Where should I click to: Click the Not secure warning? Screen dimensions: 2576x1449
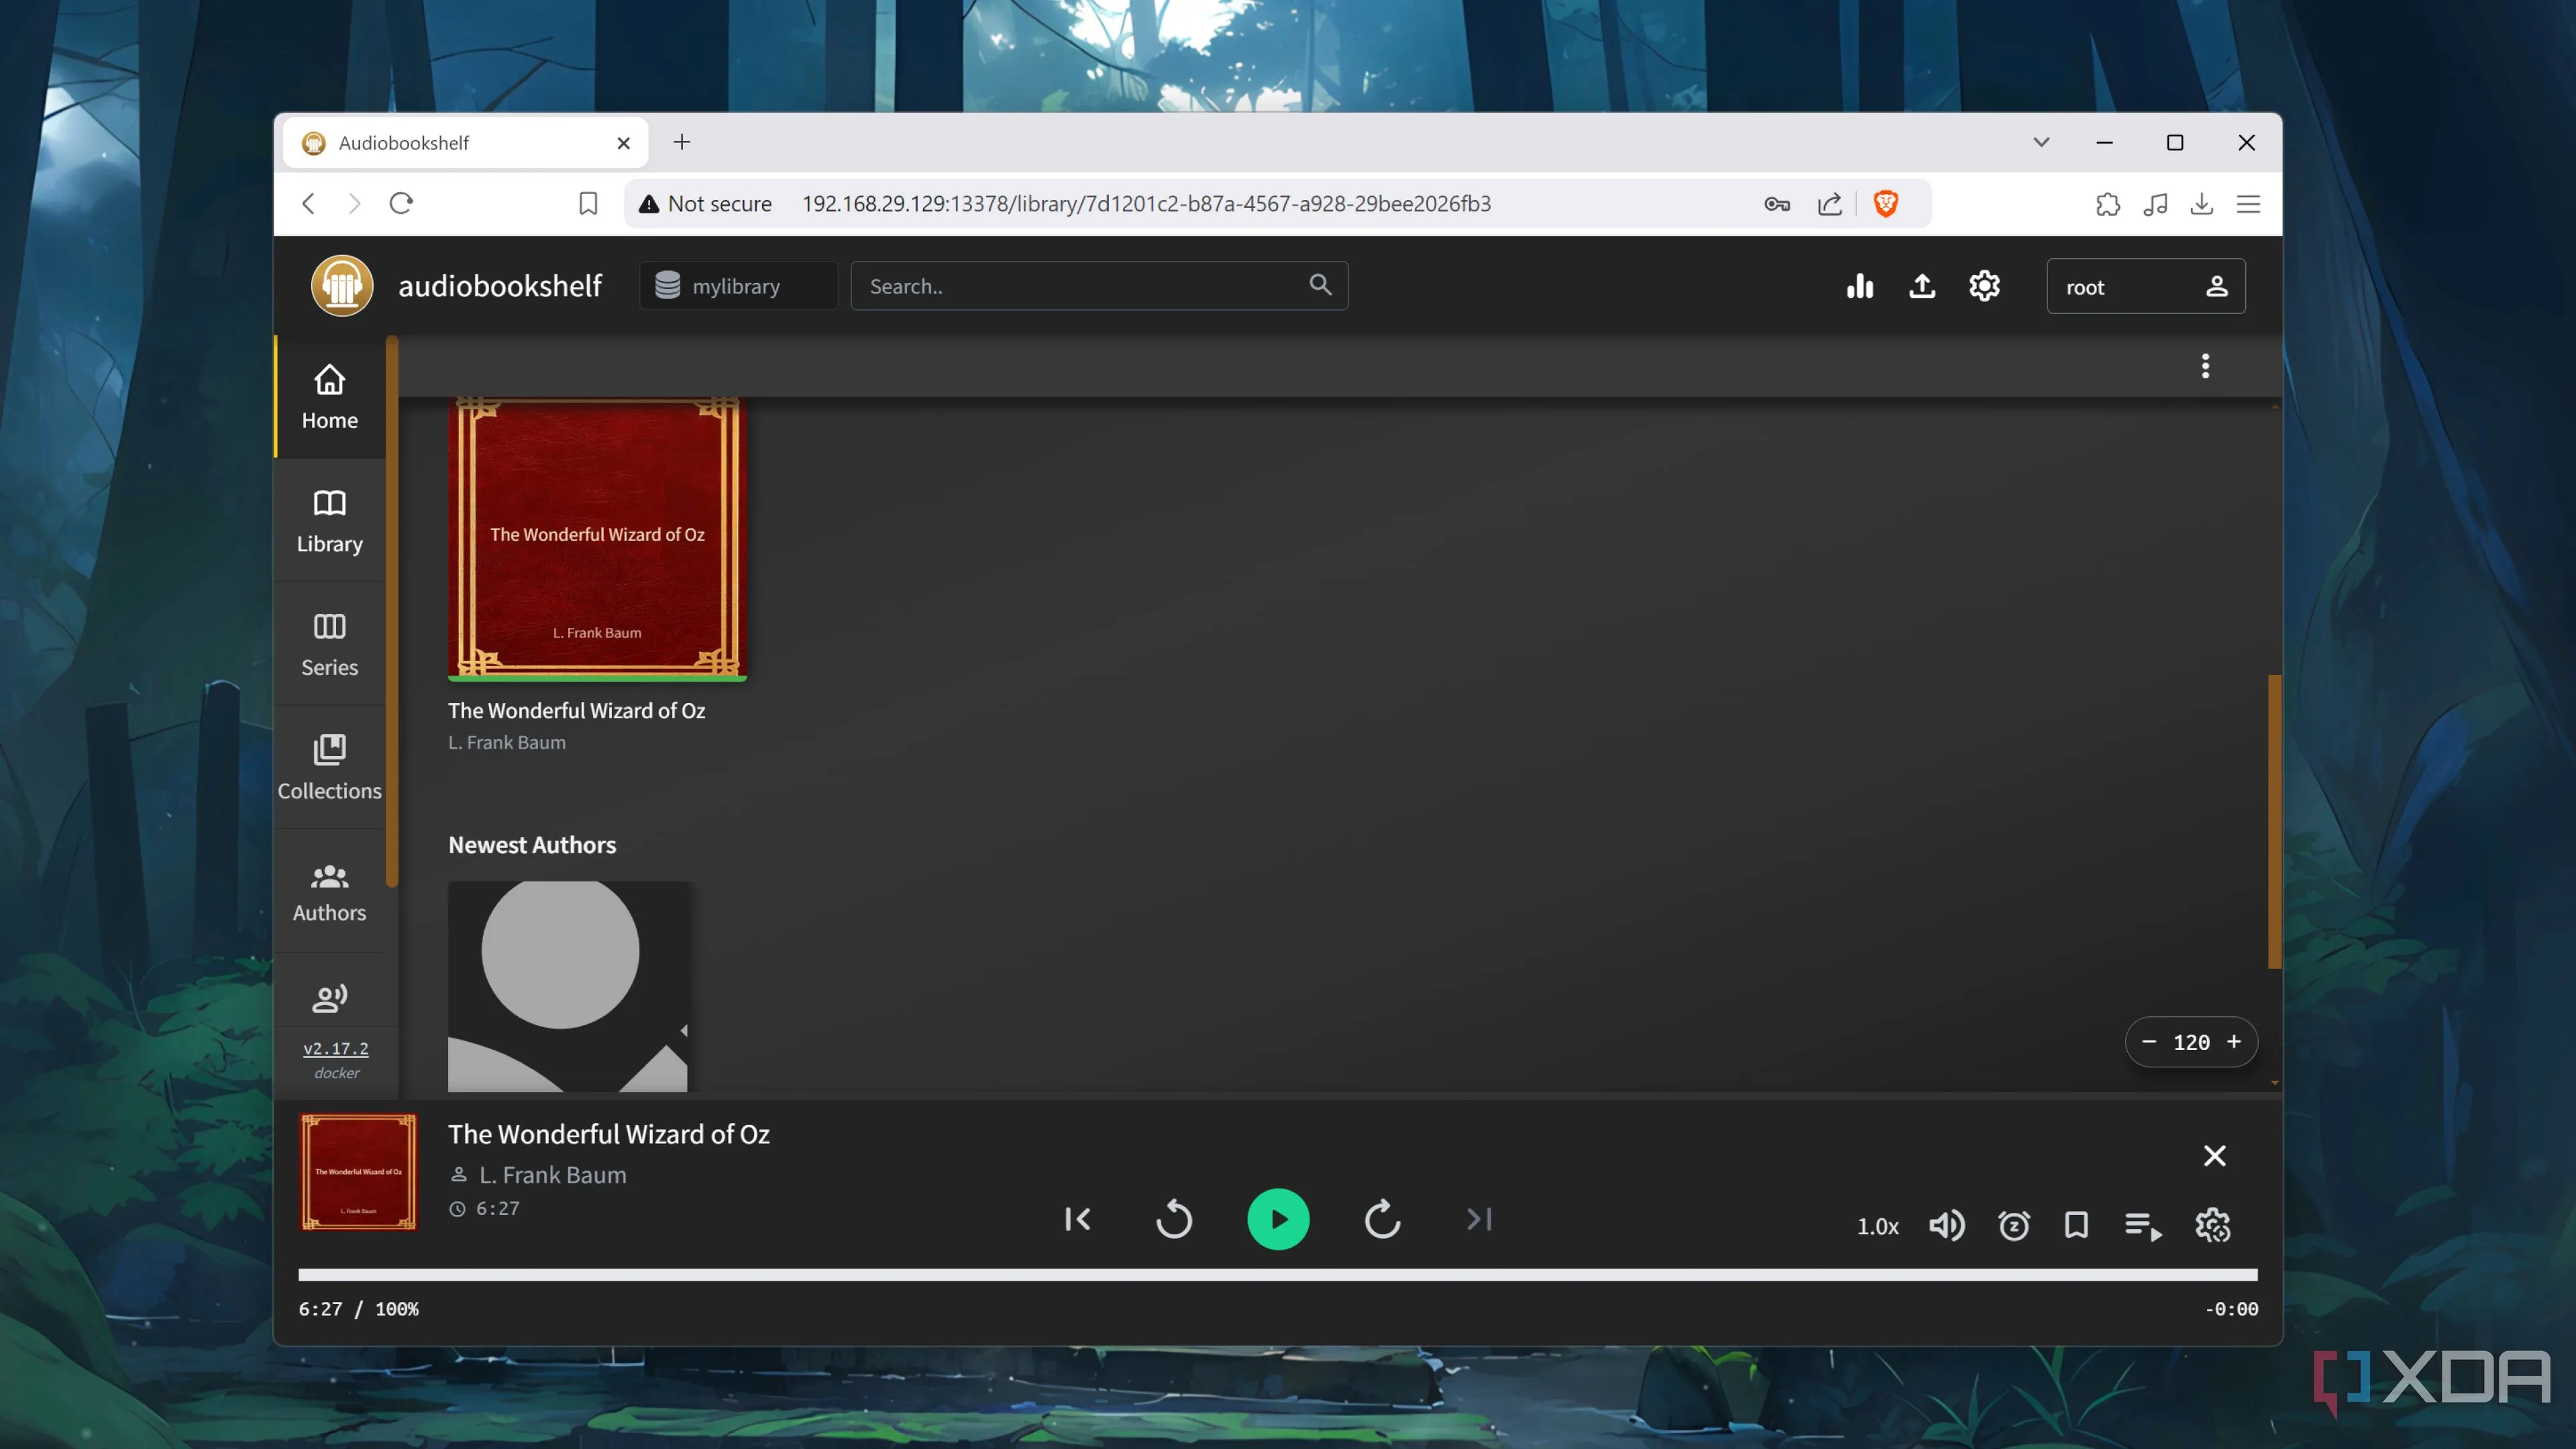click(706, 204)
